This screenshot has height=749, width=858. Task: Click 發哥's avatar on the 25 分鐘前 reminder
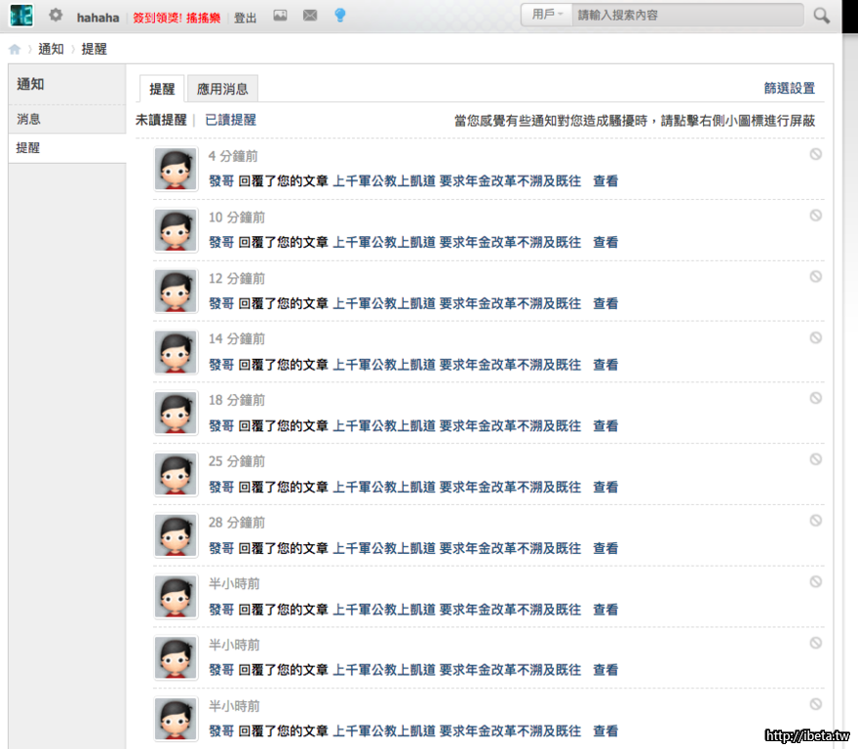coord(175,475)
